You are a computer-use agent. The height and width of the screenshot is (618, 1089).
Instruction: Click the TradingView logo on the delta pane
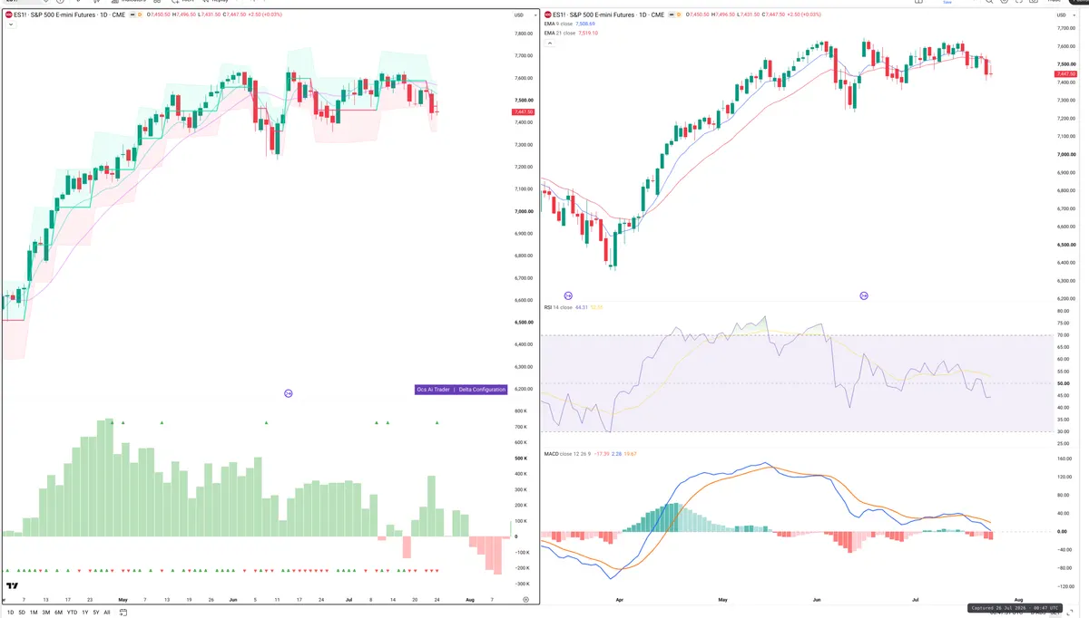pos(14,586)
